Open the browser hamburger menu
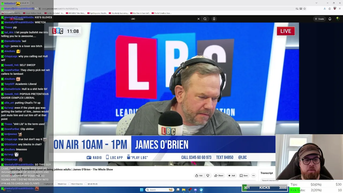This screenshot has width=343, height=193. (339, 9)
